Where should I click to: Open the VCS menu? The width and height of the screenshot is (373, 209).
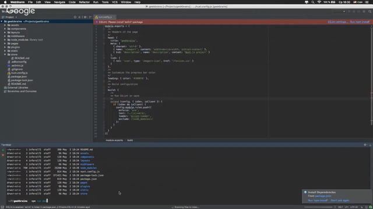(115, 2)
